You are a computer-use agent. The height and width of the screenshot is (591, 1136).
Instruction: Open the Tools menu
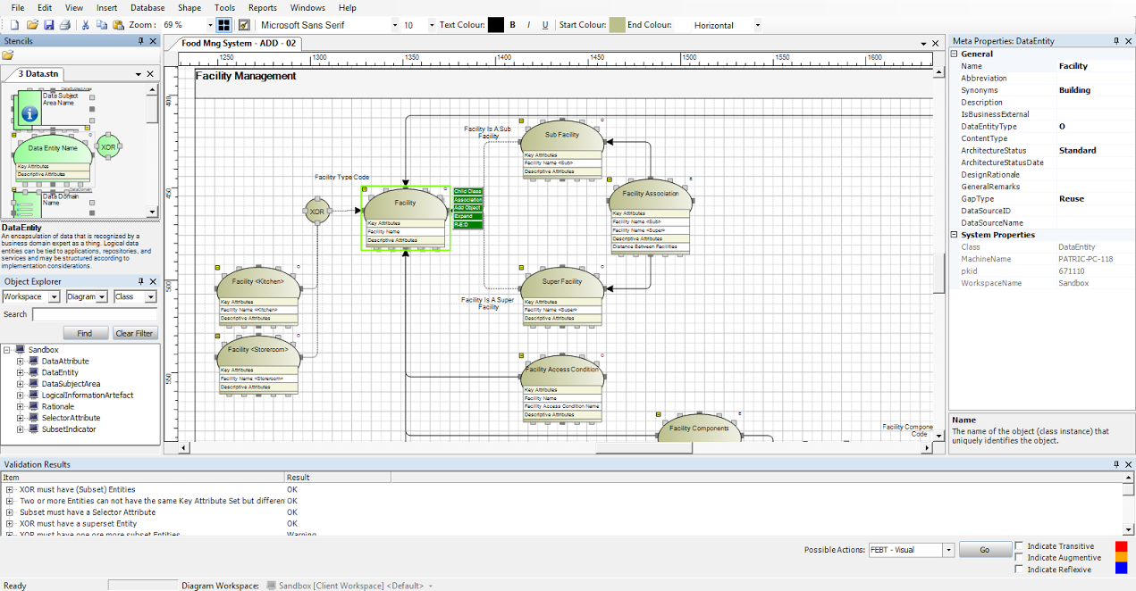pos(225,7)
